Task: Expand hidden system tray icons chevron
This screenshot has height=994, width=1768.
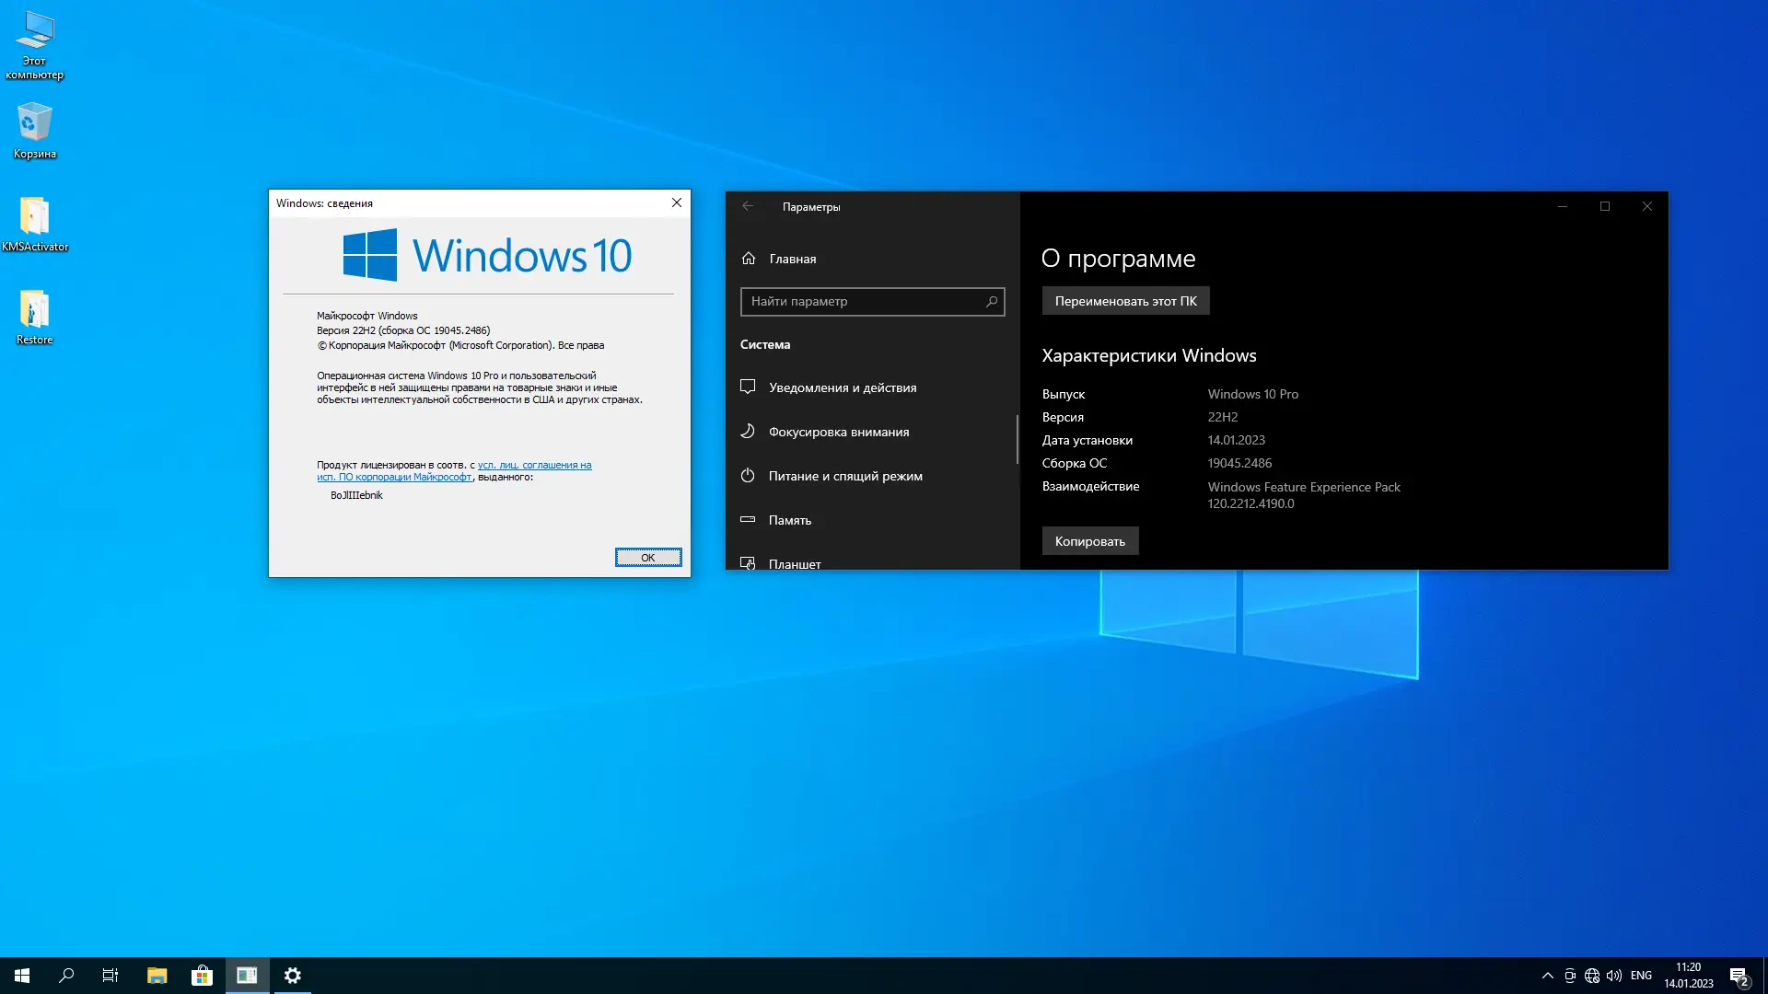Action: 1547,976
